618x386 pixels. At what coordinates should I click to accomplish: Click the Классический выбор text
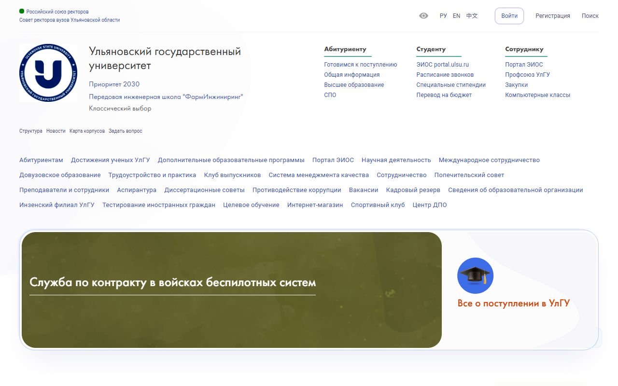click(120, 109)
